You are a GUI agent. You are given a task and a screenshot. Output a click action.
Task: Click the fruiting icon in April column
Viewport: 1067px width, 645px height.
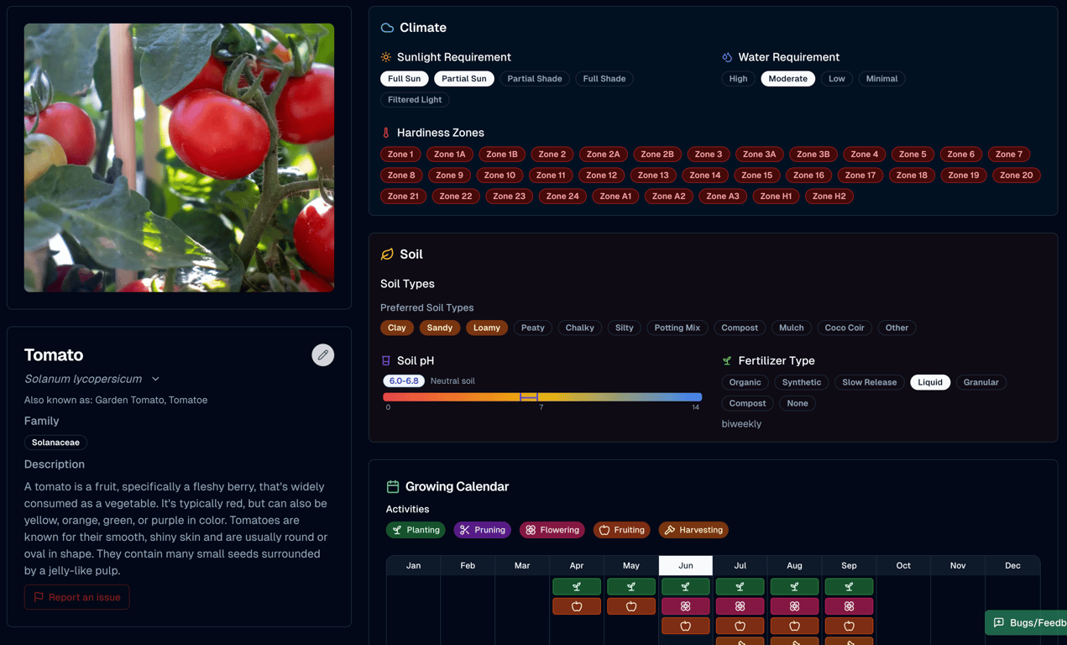click(x=577, y=606)
